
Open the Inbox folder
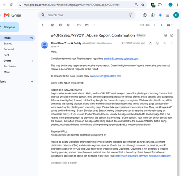17,38
